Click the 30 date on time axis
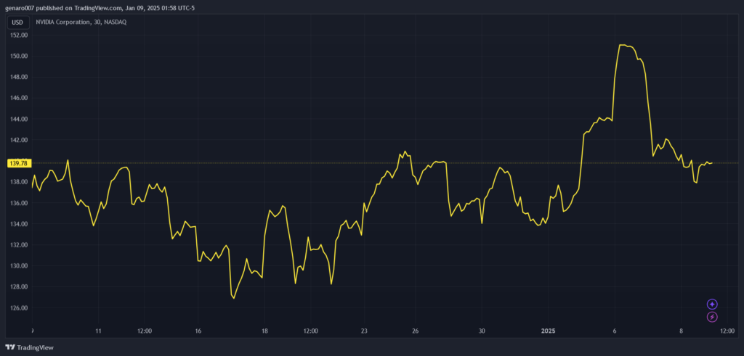This screenshot has height=356, width=744. [x=482, y=331]
